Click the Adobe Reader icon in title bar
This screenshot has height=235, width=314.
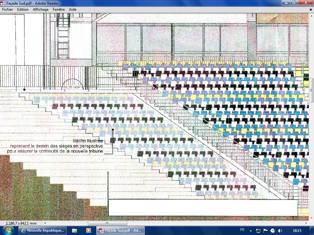click(3, 3)
